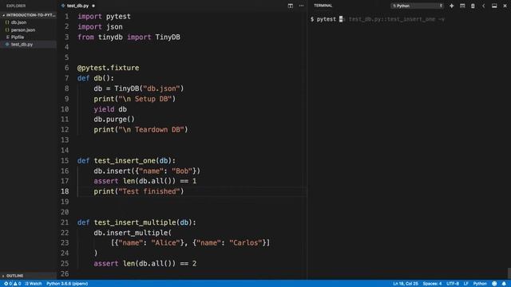Maximize the terminal panel size
This screenshot has height=287, width=511.
[x=494, y=6]
